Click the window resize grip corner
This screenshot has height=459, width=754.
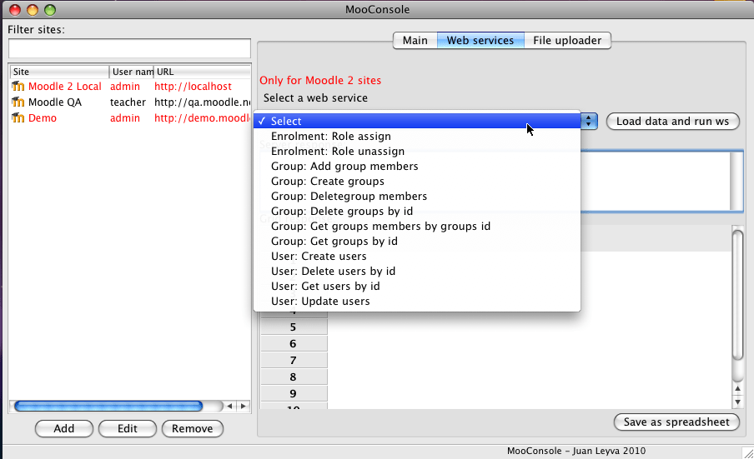pyautogui.click(x=747, y=453)
